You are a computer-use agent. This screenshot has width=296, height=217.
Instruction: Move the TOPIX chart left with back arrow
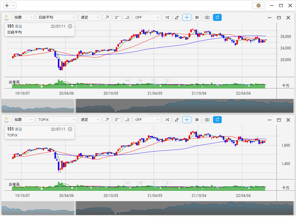[x=154, y=183]
